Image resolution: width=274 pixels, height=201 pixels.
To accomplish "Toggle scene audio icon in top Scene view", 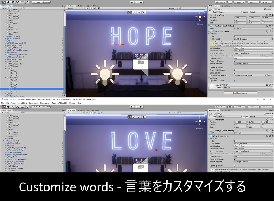I will (95, 8).
